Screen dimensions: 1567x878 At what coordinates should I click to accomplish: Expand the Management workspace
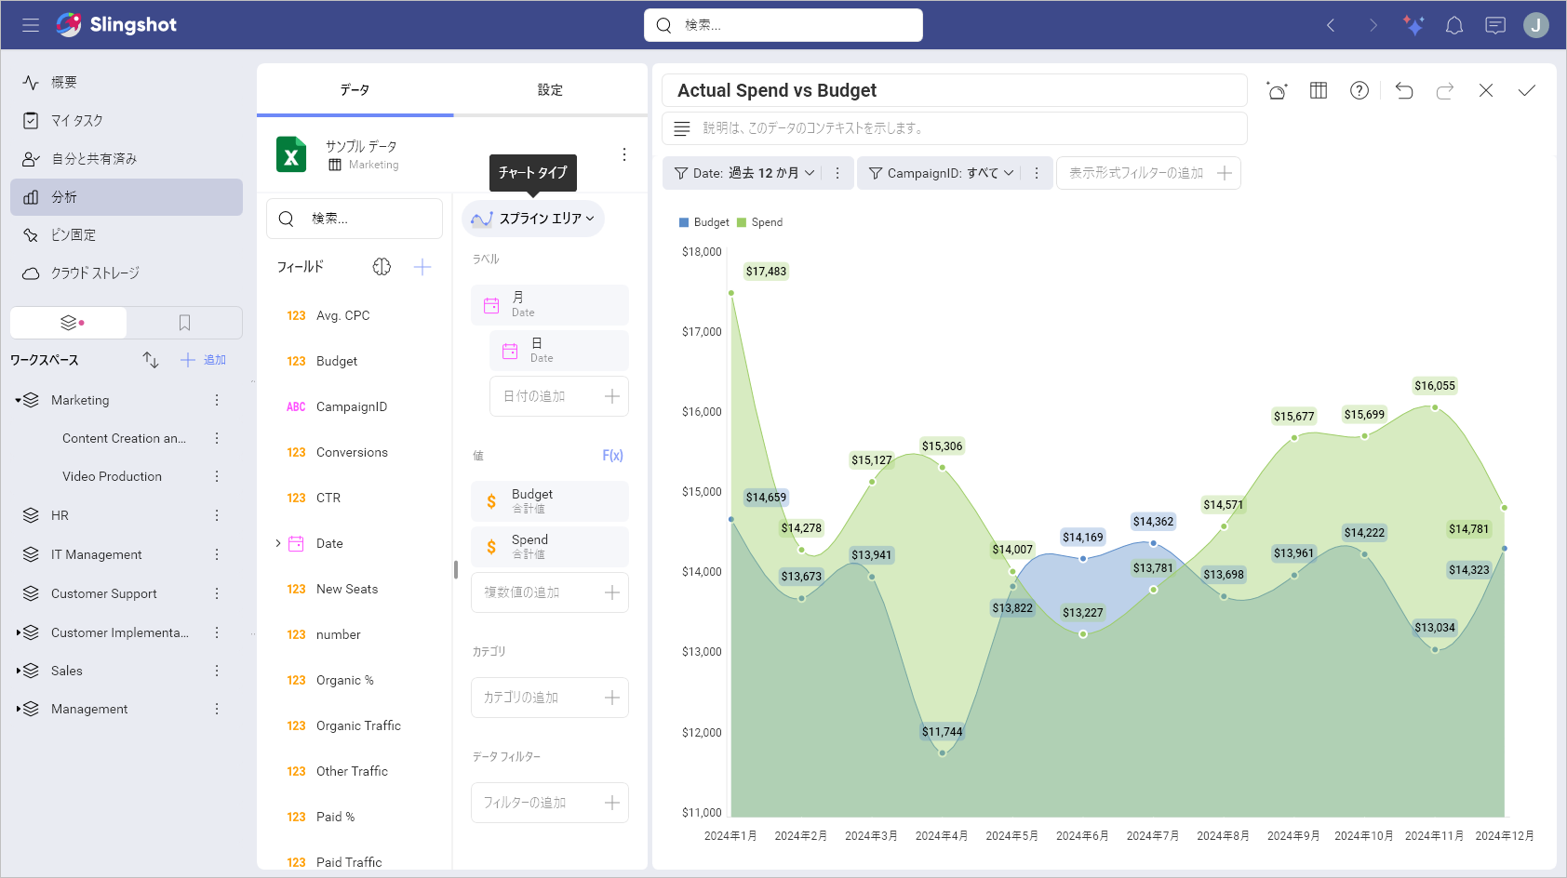(x=18, y=709)
